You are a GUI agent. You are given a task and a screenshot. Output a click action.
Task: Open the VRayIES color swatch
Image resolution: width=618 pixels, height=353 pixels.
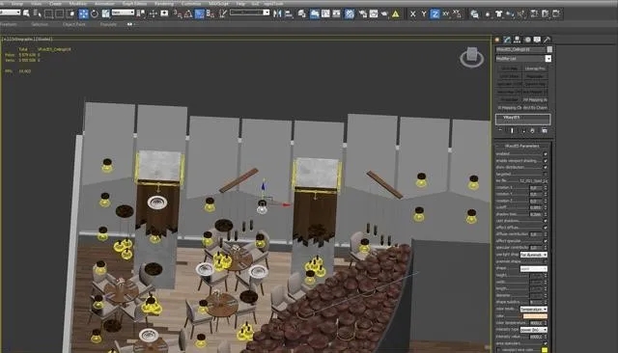point(535,316)
